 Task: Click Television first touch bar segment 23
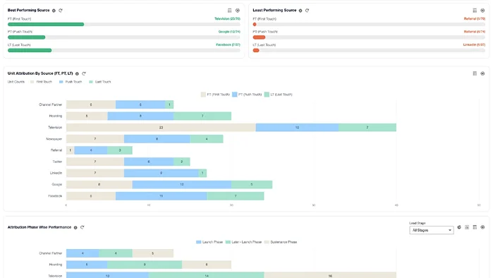[x=161, y=128]
